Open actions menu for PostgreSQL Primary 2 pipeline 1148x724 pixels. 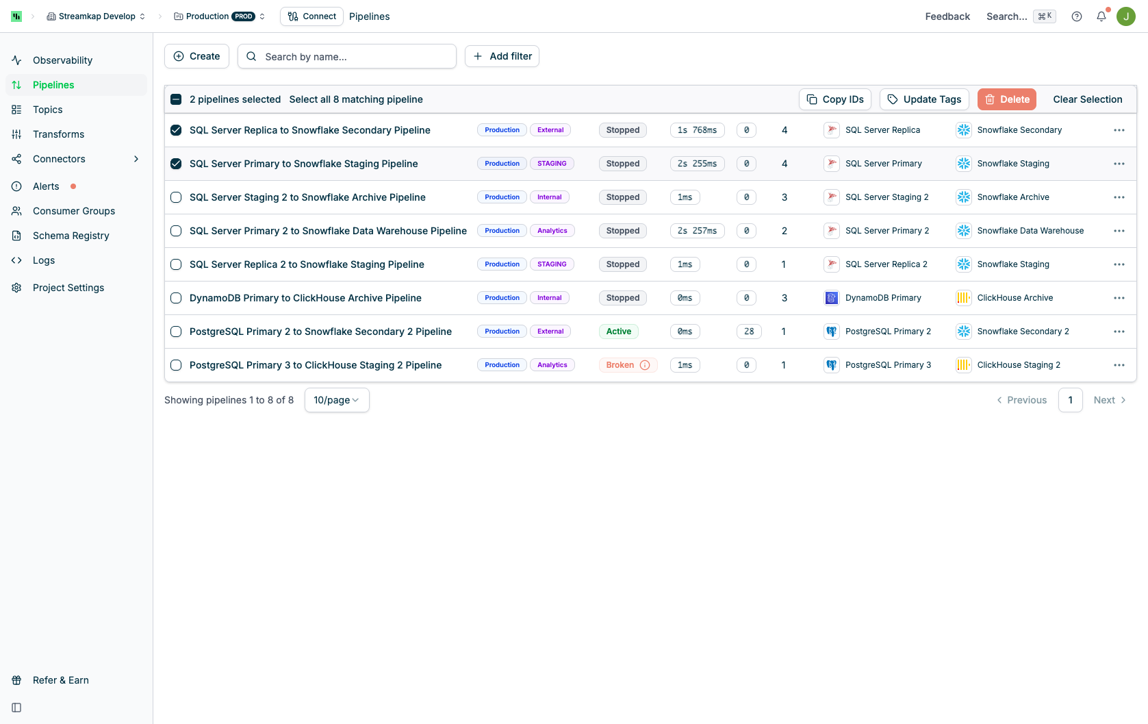point(1119,332)
